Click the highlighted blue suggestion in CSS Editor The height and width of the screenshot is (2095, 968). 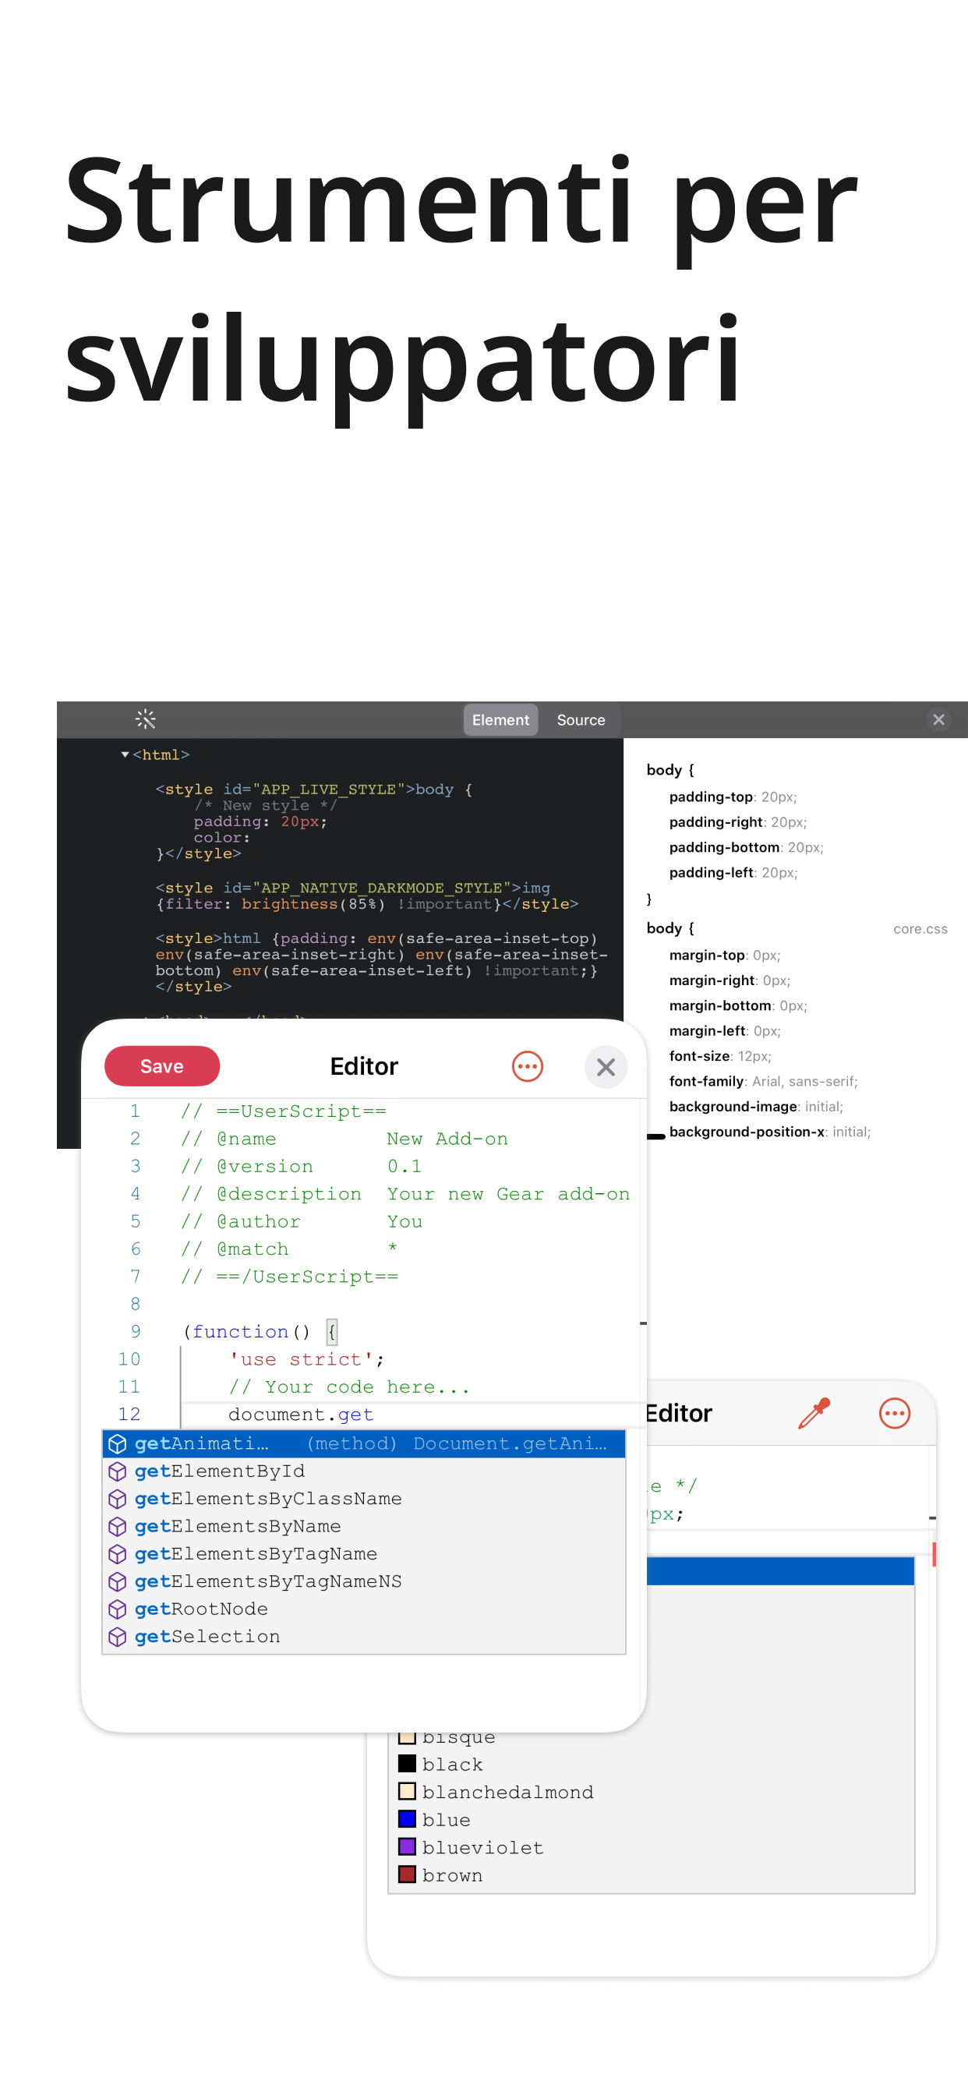point(780,1571)
